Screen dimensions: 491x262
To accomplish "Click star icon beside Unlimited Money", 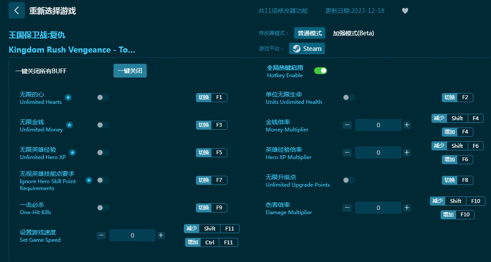I will click(69, 125).
